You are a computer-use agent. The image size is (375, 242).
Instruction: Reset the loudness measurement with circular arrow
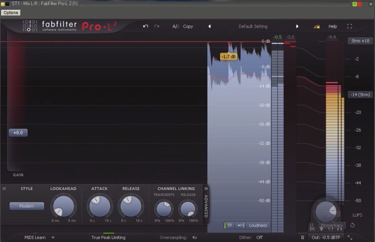[x=353, y=225]
